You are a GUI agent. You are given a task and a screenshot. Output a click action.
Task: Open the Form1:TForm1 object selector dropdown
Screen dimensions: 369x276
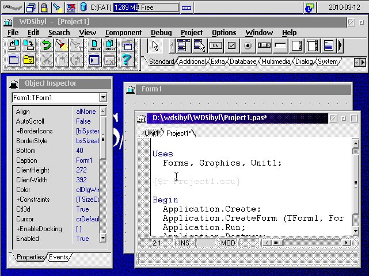click(103, 98)
